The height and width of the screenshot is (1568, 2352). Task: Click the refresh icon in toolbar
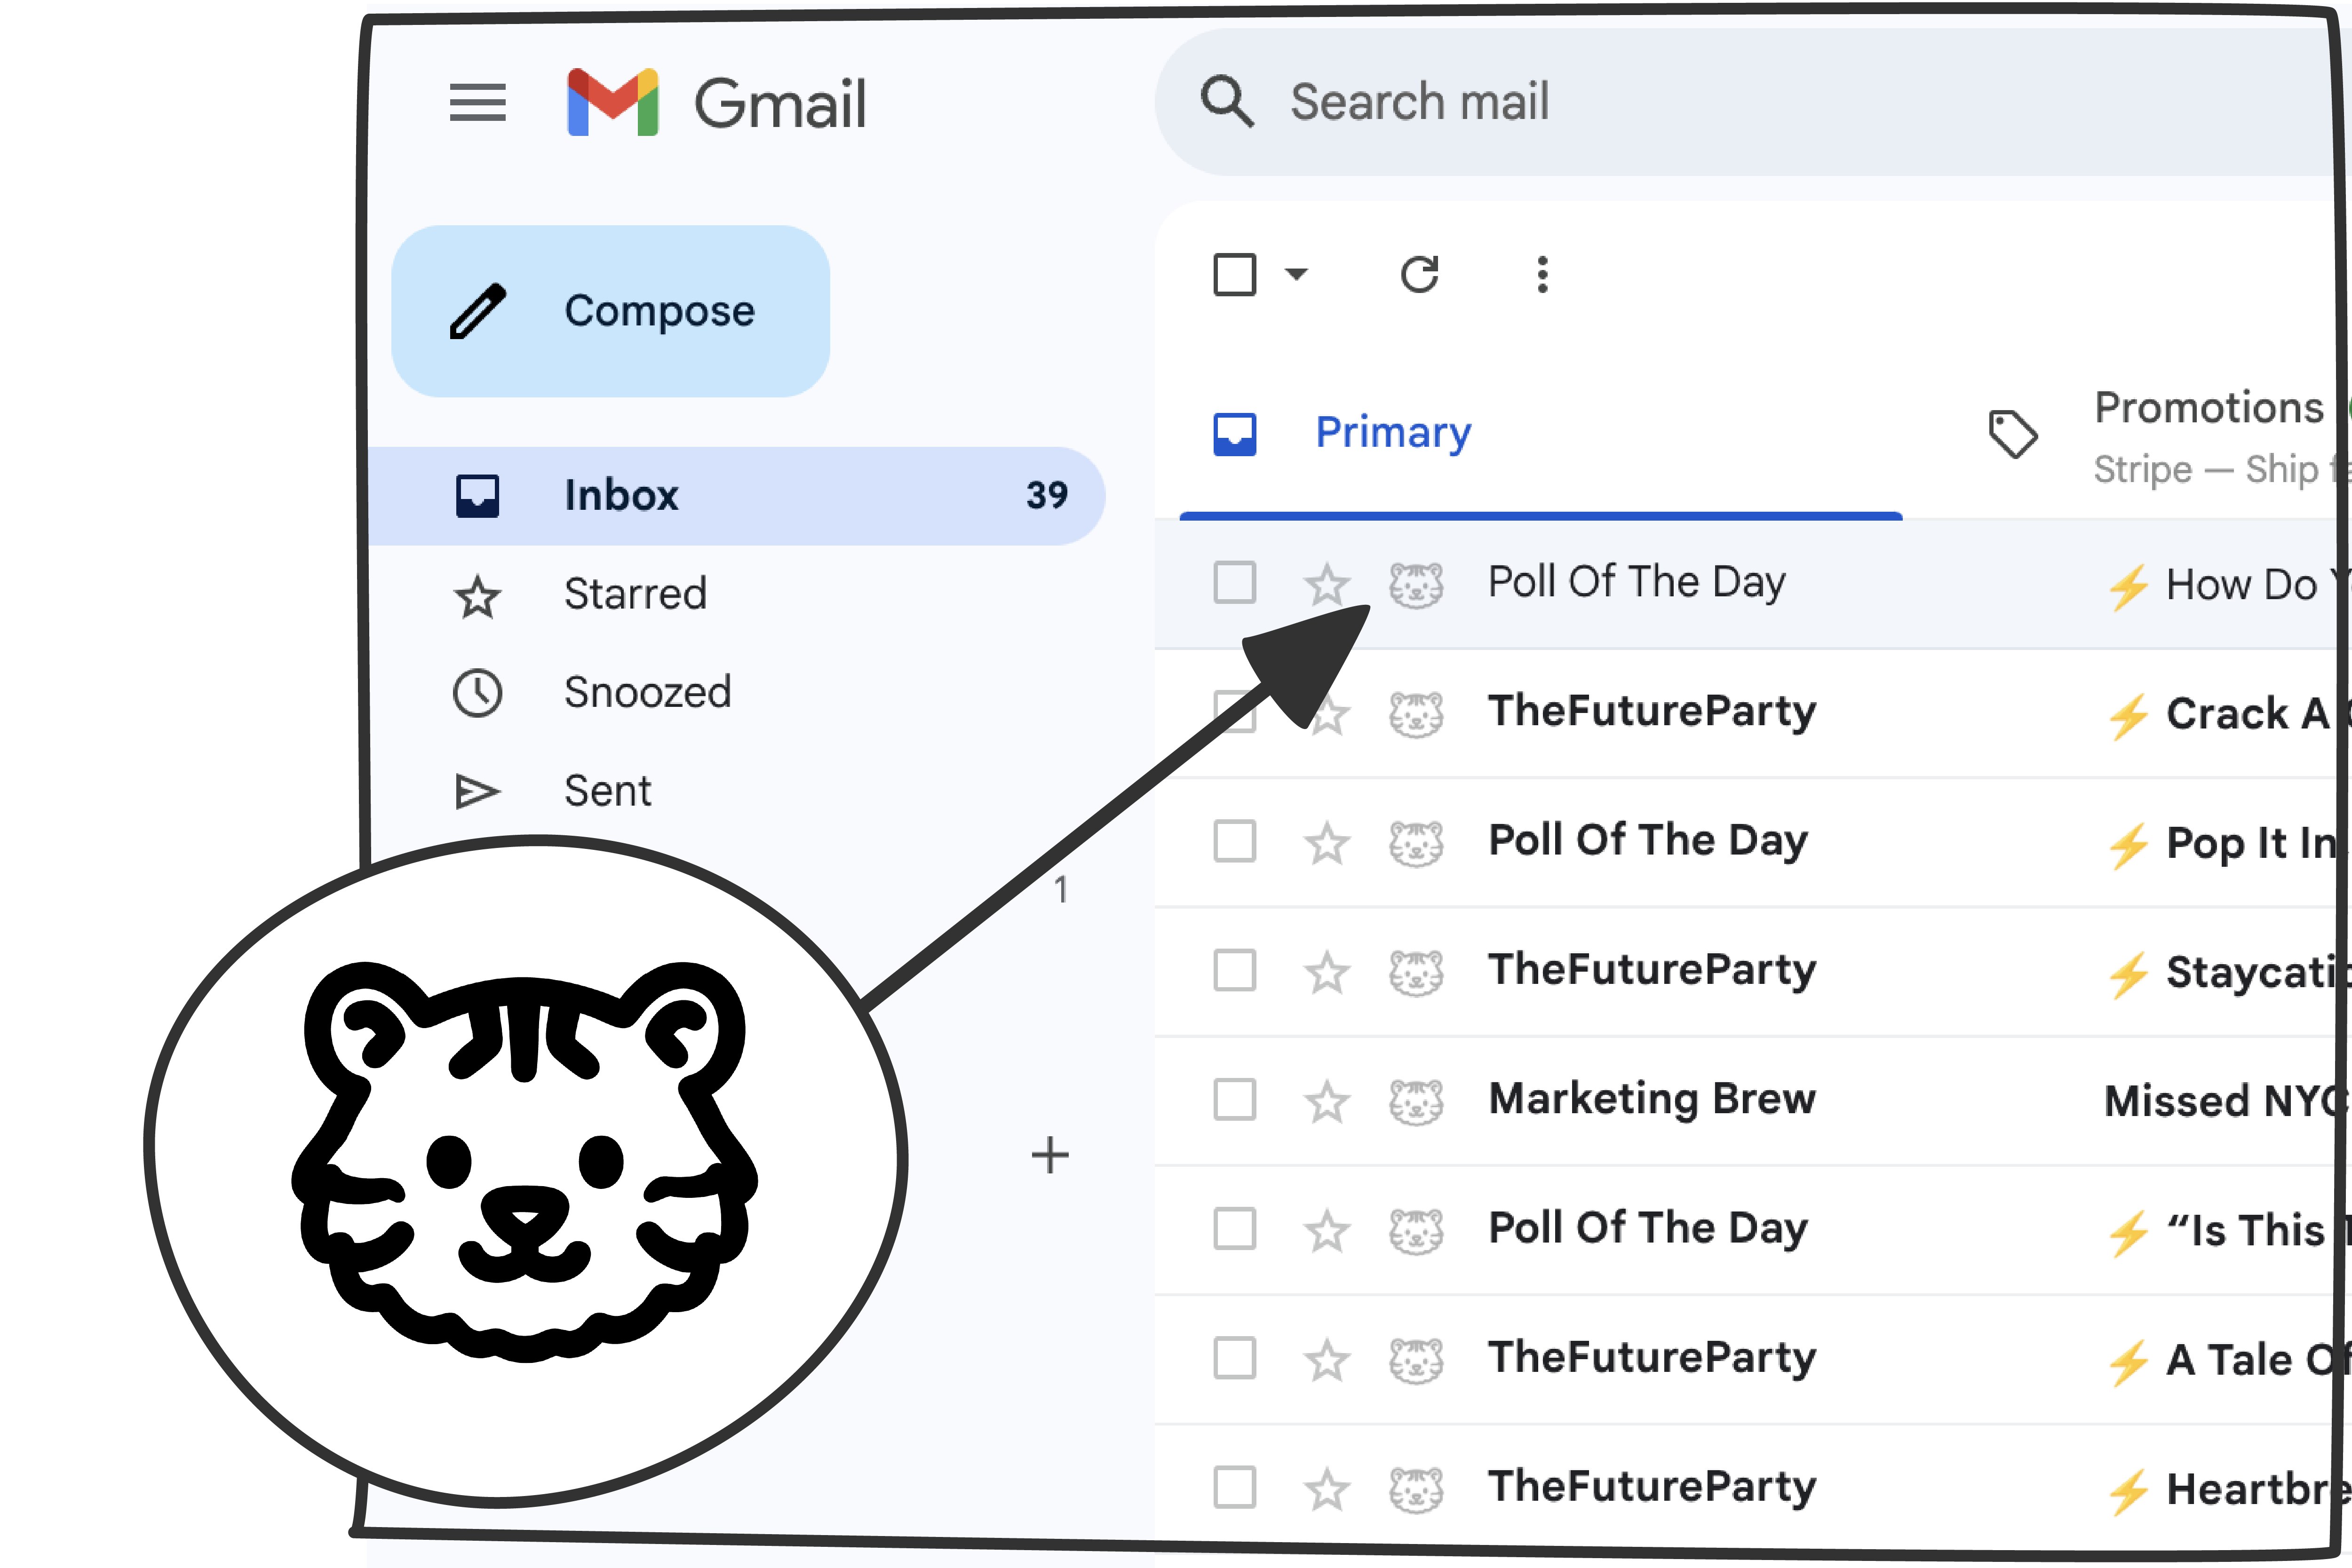click(x=1419, y=274)
